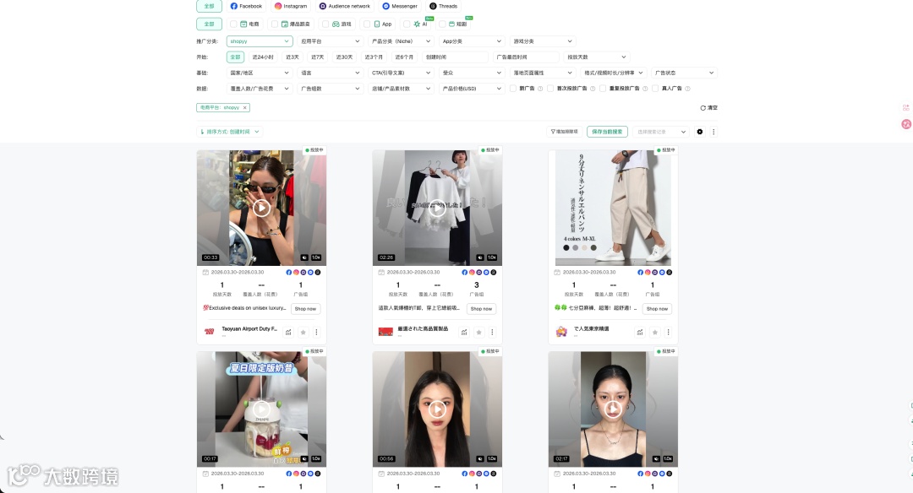Viewport: 913px width, 493px height.
Task: Click the 近30天 time filter
Action: (x=344, y=57)
